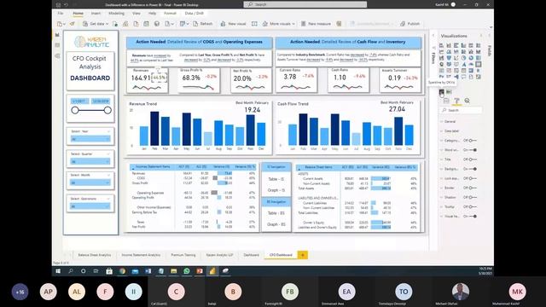This screenshot has height=307, width=546.
Task: Toggle the Word wrap setting off
Action: pyautogui.click(x=472, y=150)
